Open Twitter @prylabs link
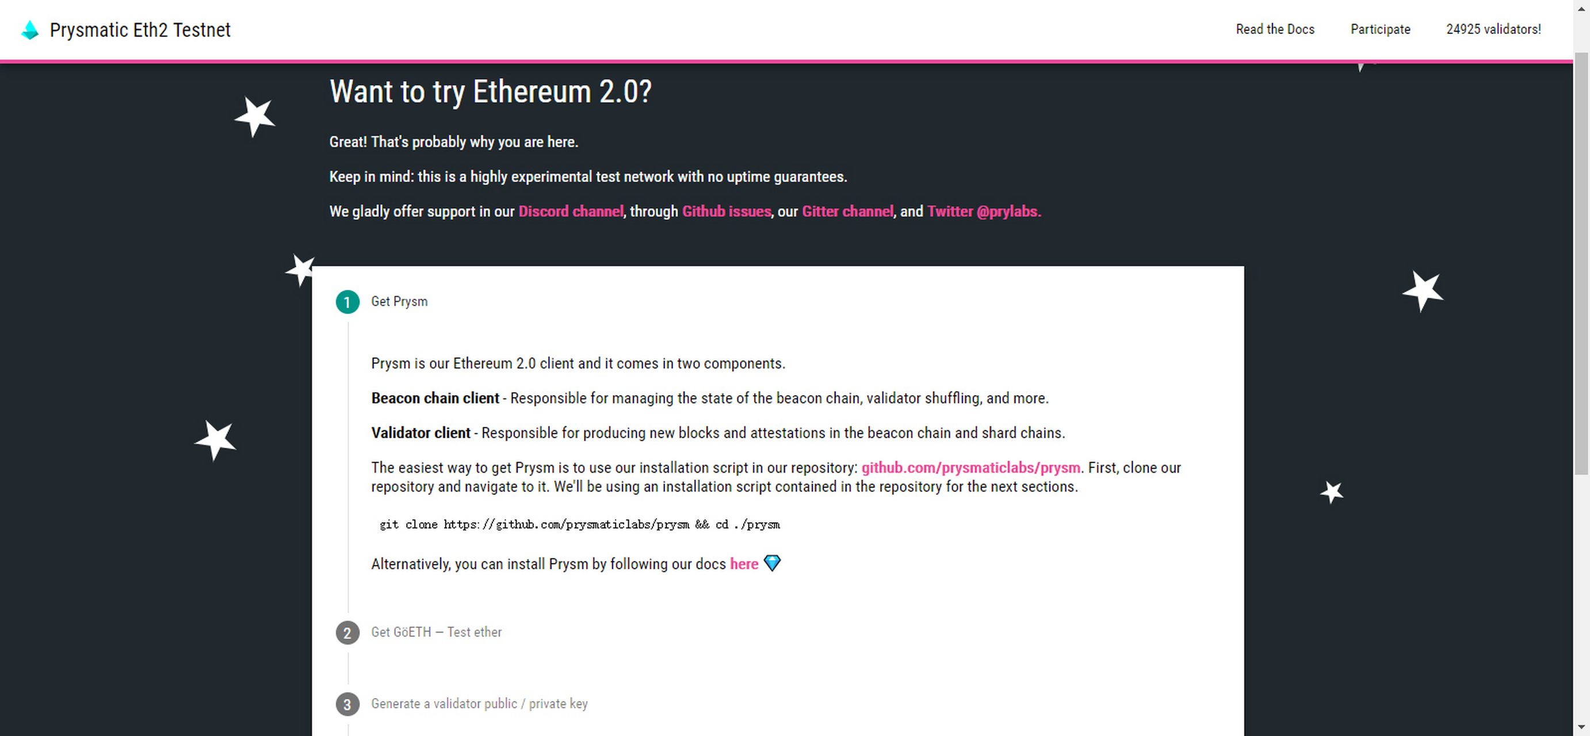This screenshot has width=1590, height=736. 983,212
